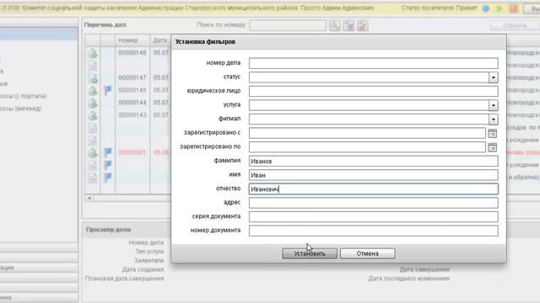Open the услуга dropdown arrow
This screenshot has width=540, height=303.
[x=493, y=105]
